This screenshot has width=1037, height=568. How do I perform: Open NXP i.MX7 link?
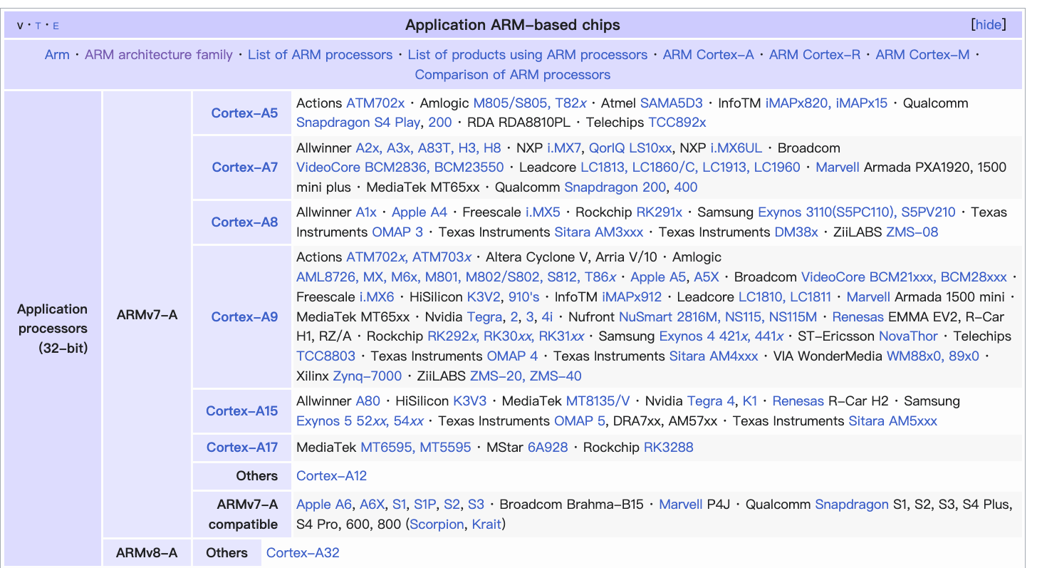[564, 148]
